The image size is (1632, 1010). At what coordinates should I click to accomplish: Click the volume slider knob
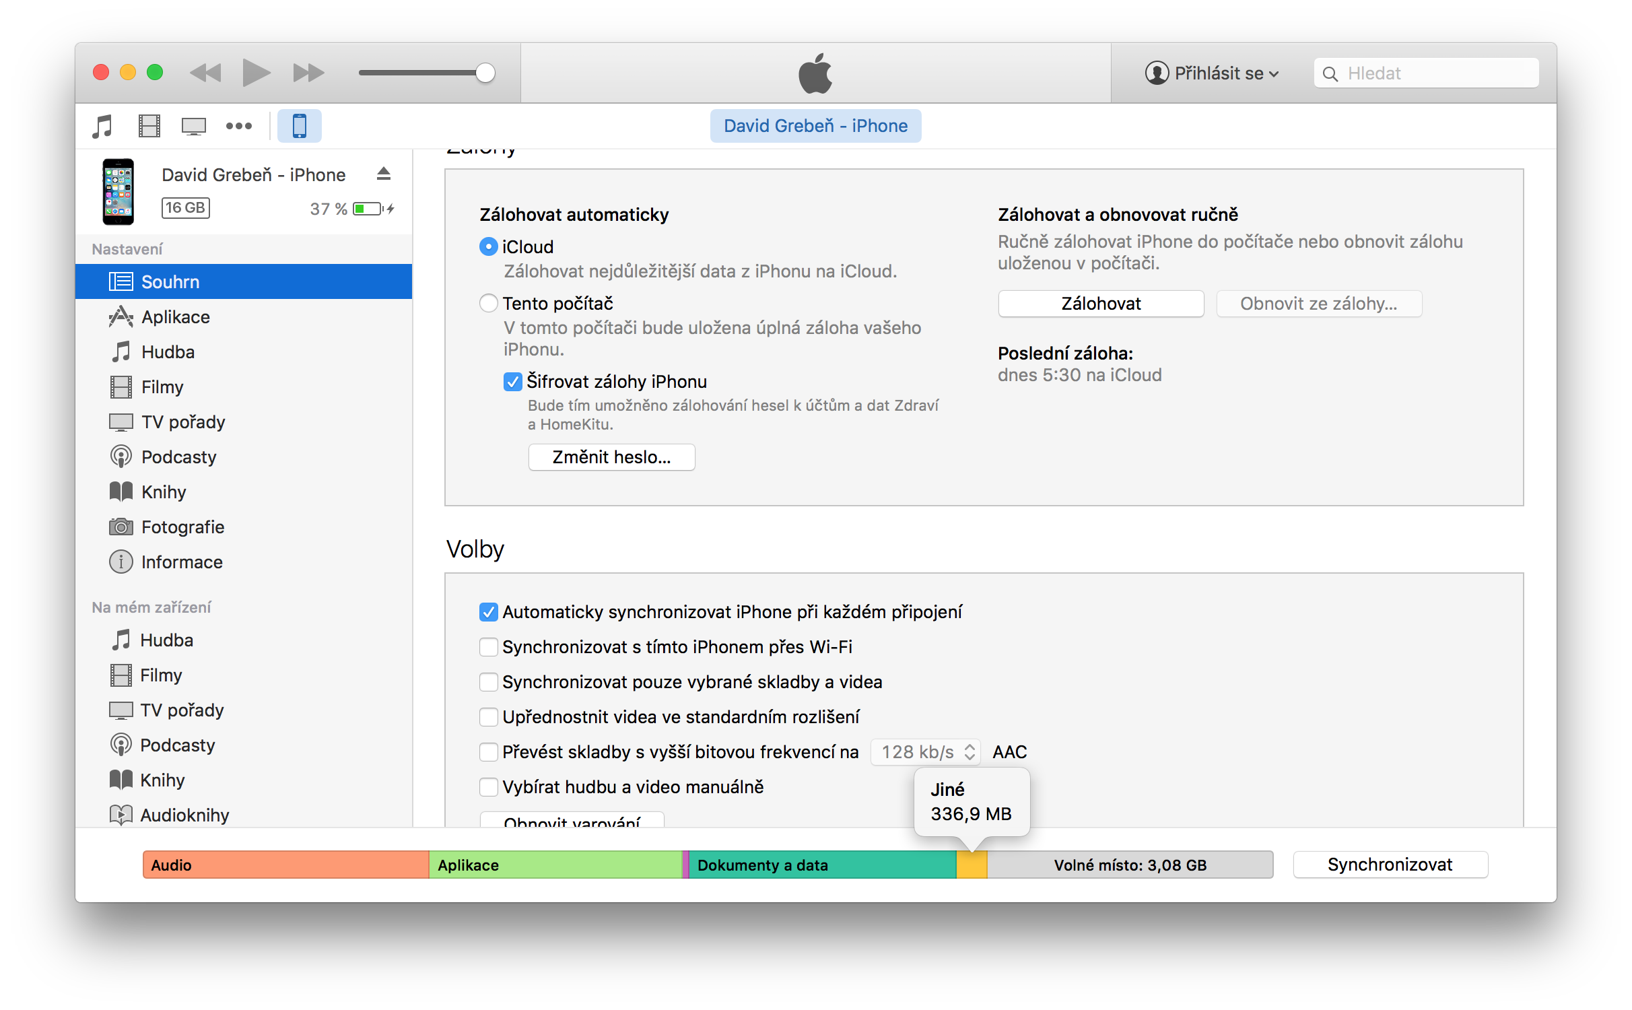point(485,73)
